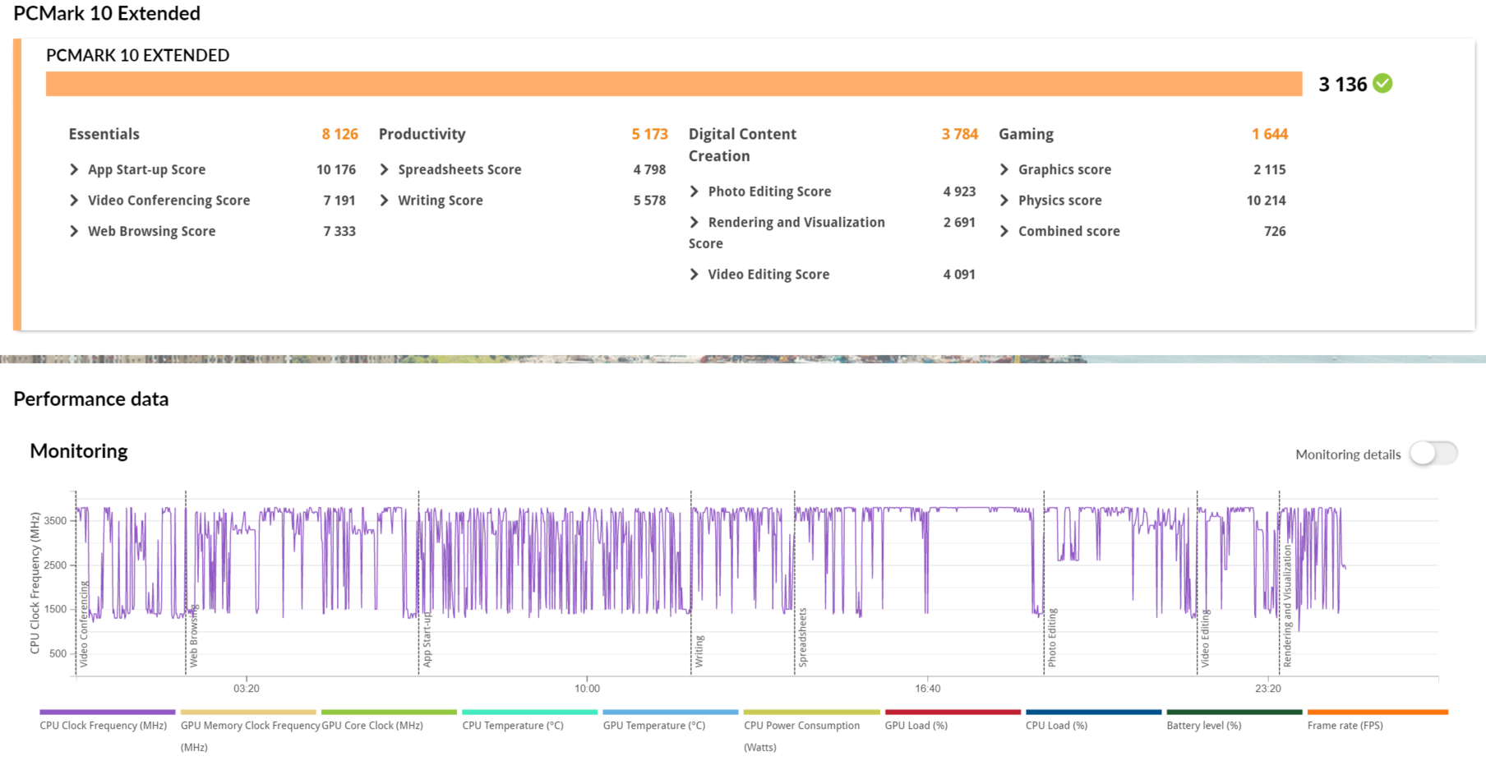The height and width of the screenshot is (761, 1486).
Task: Click Digital Content Creation score 3 784
Action: tap(960, 134)
